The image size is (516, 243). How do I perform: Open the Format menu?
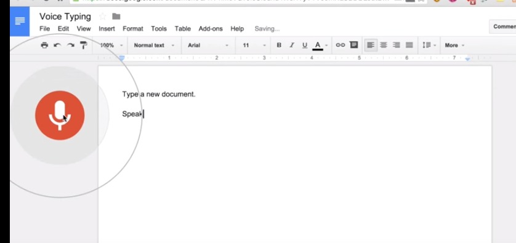point(133,29)
